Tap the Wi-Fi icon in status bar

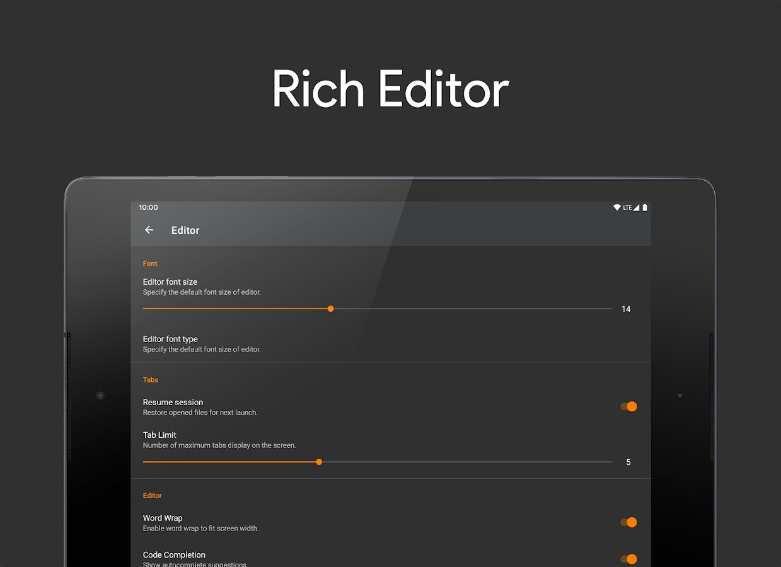tap(616, 208)
